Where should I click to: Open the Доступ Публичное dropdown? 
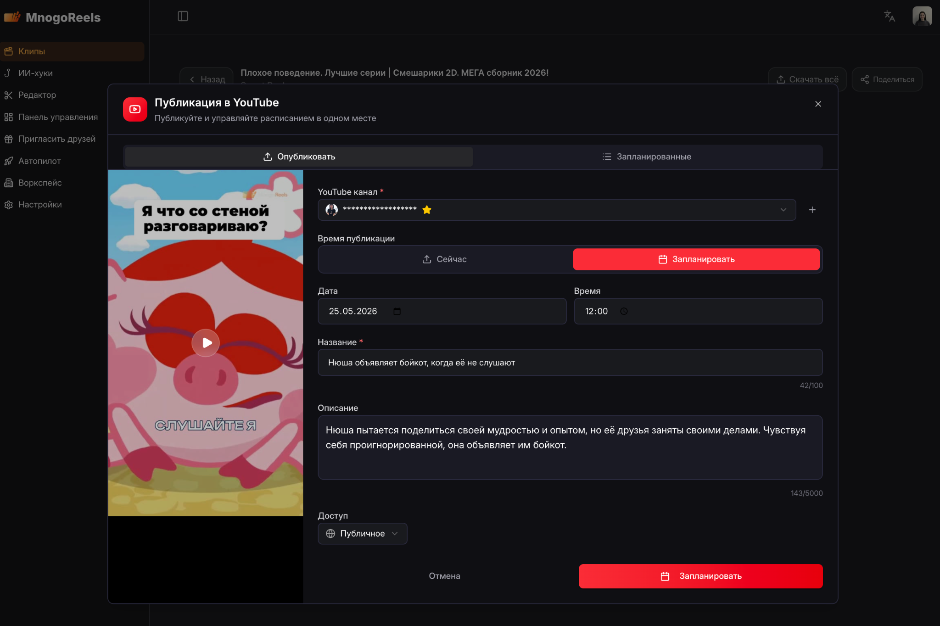362,534
